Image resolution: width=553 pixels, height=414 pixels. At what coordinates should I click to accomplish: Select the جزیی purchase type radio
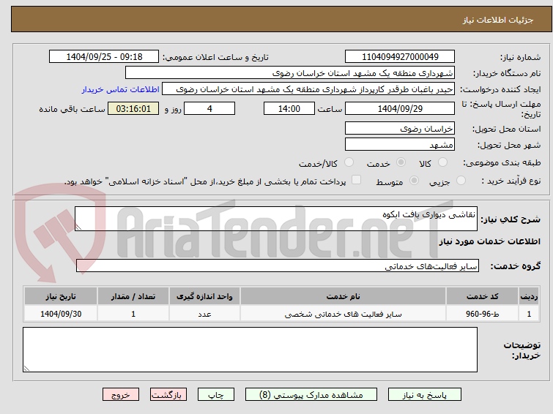tap(461, 181)
